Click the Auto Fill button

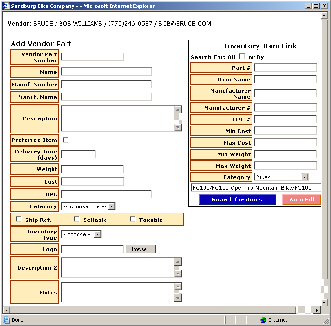tap(301, 200)
